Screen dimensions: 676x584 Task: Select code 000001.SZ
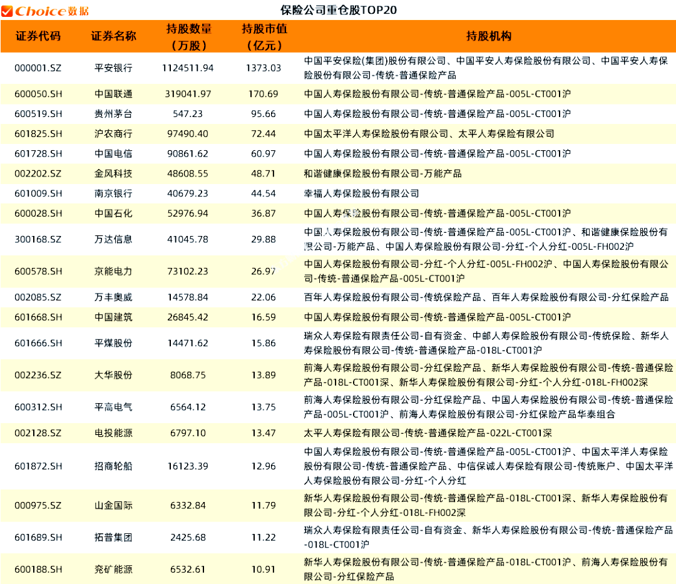click(x=38, y=68)
